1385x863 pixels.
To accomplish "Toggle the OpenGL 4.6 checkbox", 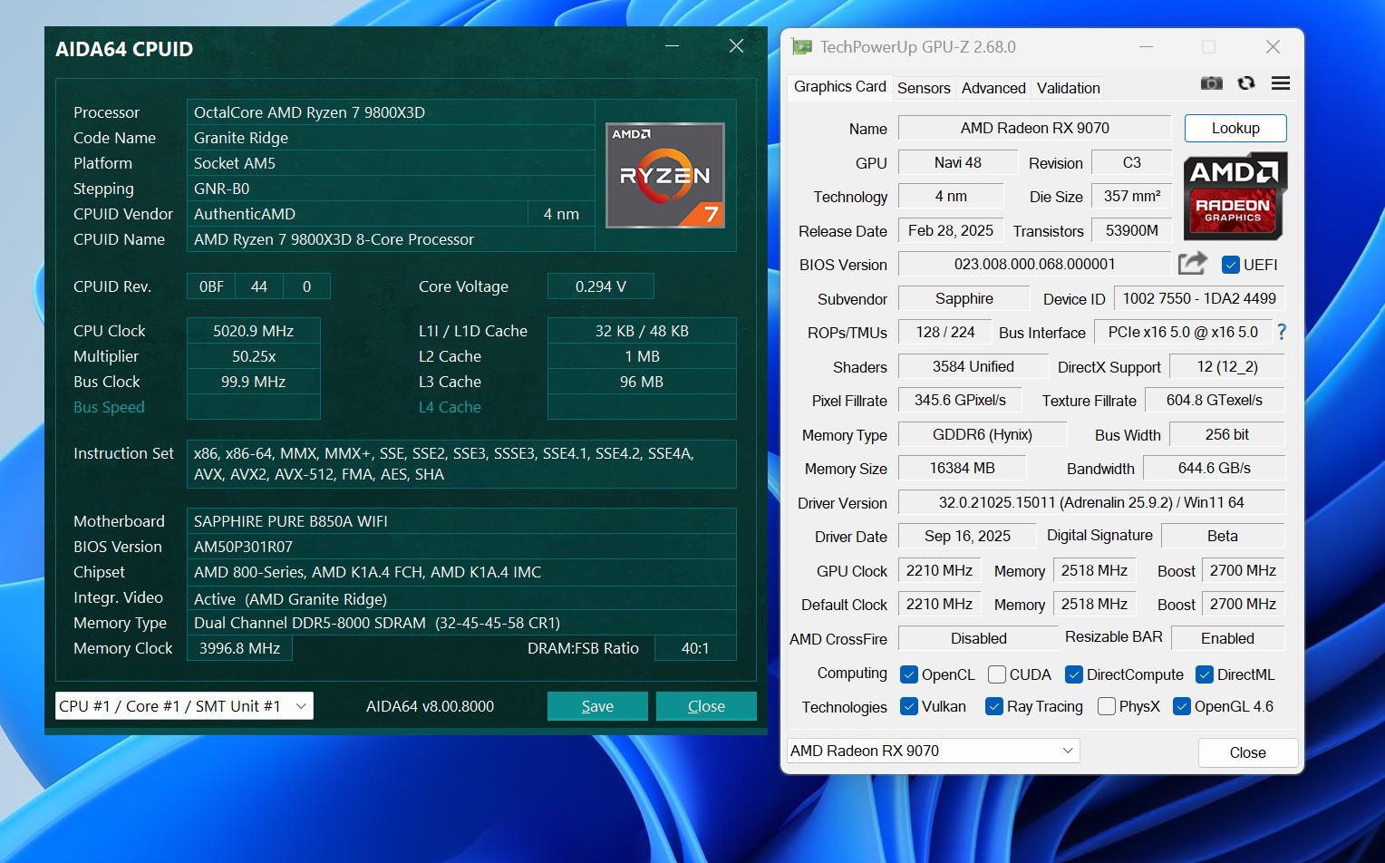I will [x=1182, y=706].
